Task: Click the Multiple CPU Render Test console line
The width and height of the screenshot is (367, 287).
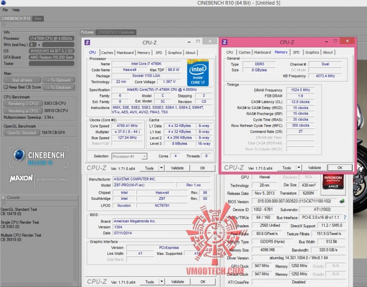Action: click(21, 235)
